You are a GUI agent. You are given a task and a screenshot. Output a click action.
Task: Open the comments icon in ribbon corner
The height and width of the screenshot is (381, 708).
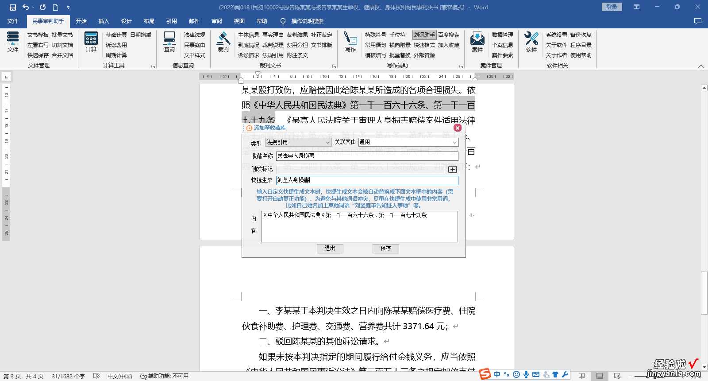click(698, 21)
